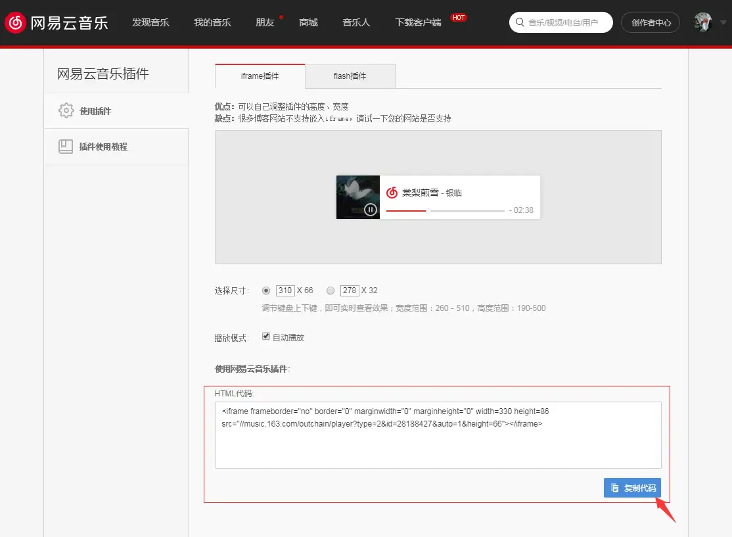
Task: Click the book icon beside 插件使用教程
Action: pos(66,146)
